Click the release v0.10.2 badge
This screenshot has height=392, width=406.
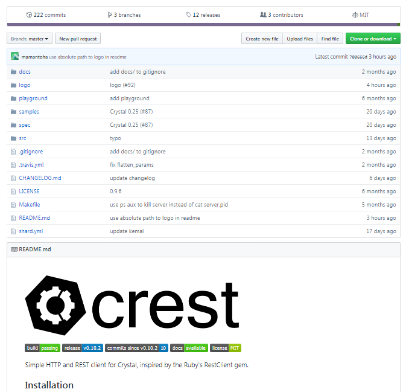83,348
